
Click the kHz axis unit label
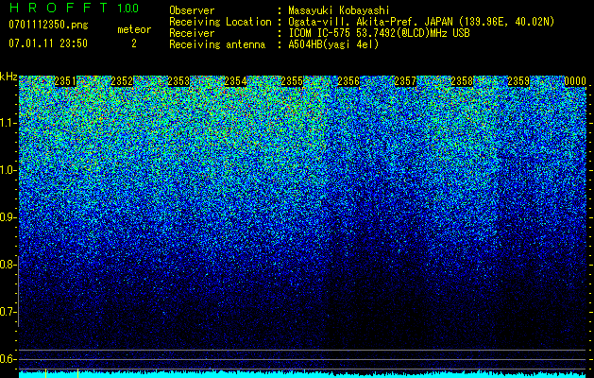pyautogui.click(x=8, y=77)
